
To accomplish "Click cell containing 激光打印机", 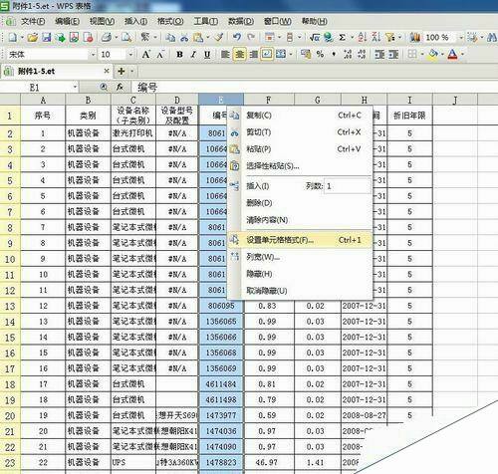I will tap(133, 133).
